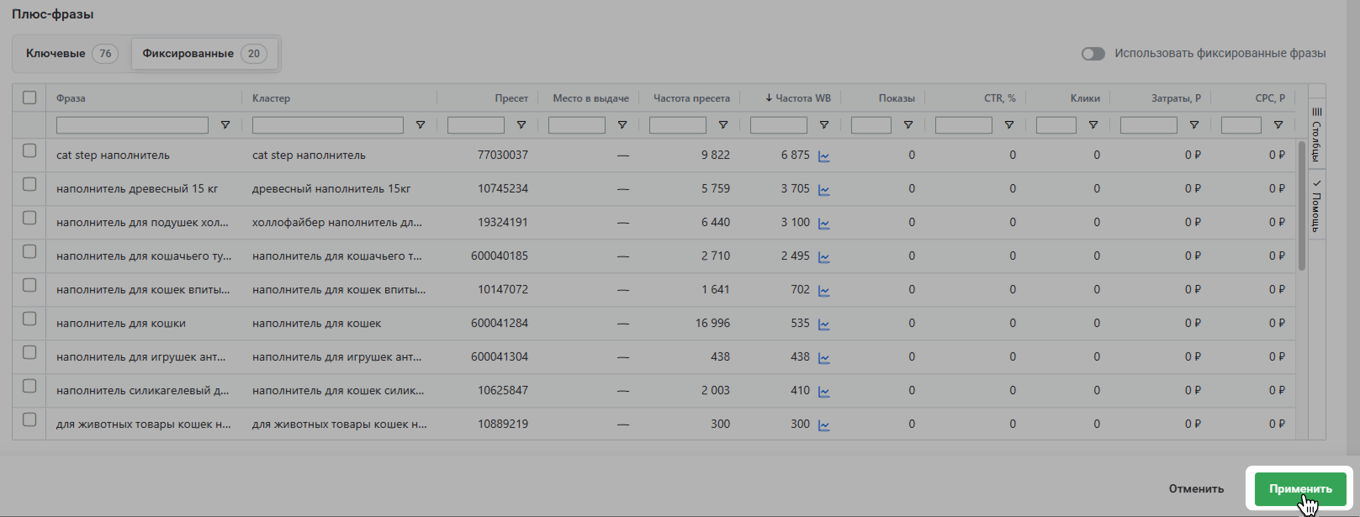This screenshot has width=1360, height=517.
Task: Open filter icon for Частота пресета column
Action: tap(723, 125)
